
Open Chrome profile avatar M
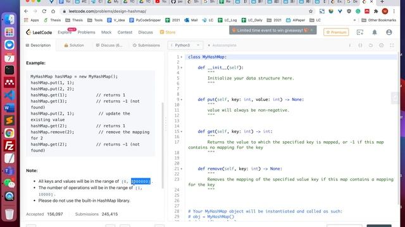[385, 11]
